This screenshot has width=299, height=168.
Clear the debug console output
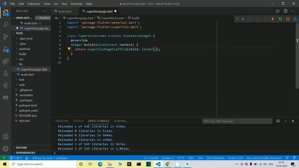(x=278, y=121)
